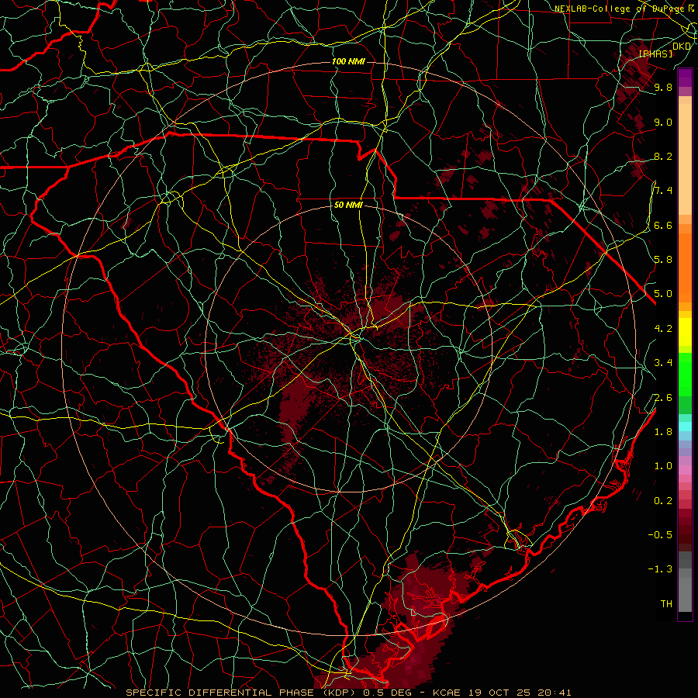698x698 pixels.
Task: Click the 9.0 value on the color scale
Action: pyautogui.click(x=663, y=122)
